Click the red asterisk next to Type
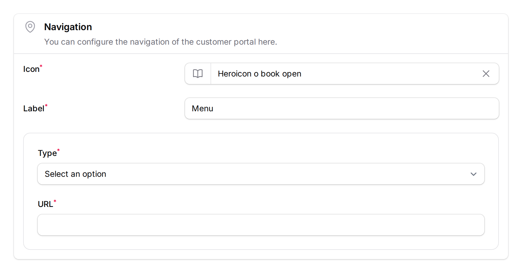 tap(59, 150)
